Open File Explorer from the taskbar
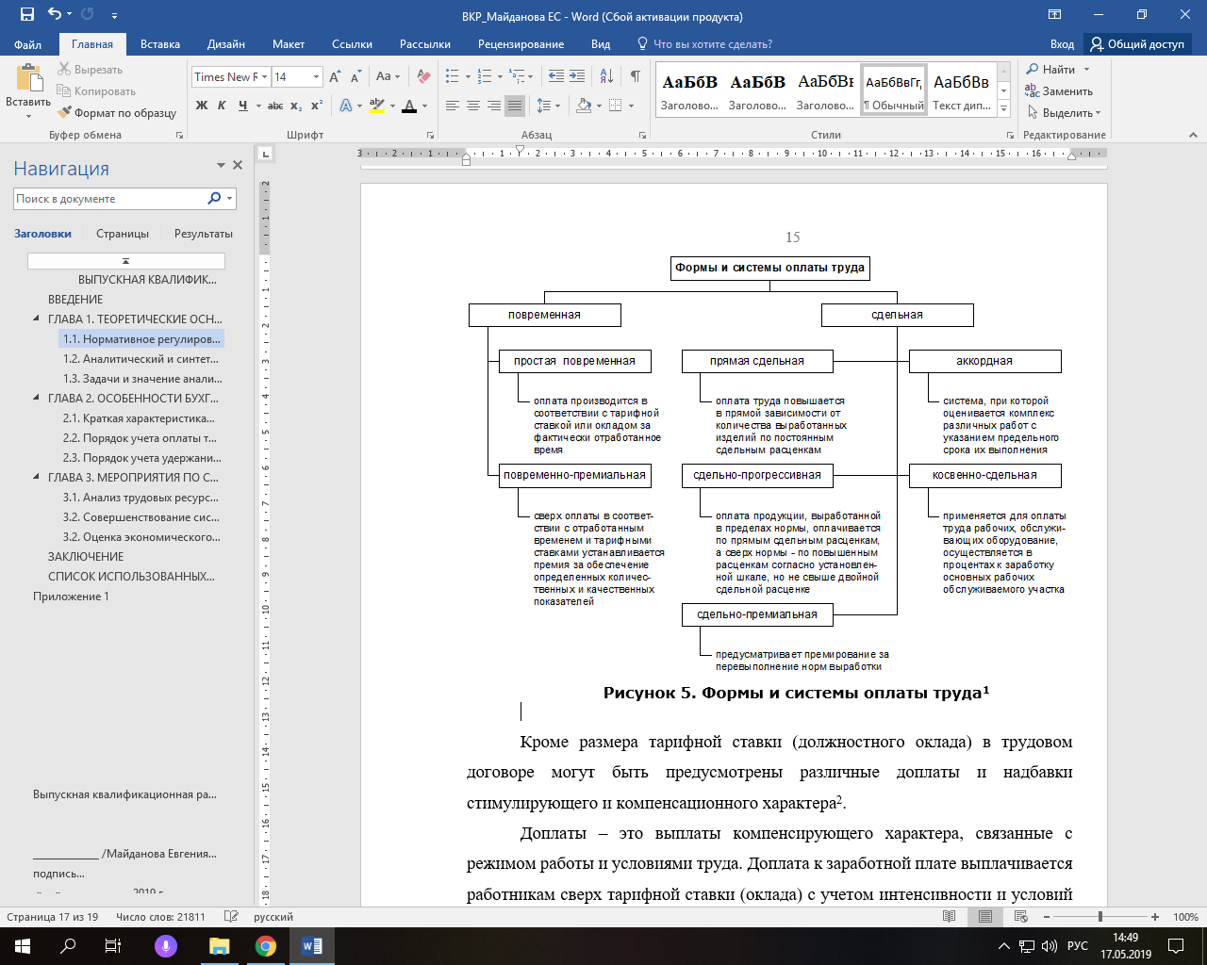Screen dimensions: 1207x965 220,946
